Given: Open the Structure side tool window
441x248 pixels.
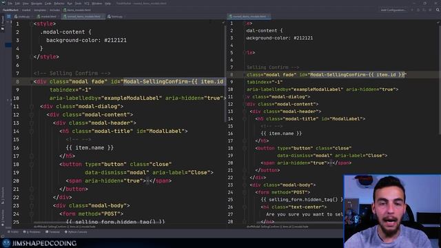Looking at the screenshot, I should click(x=3, y=196).
